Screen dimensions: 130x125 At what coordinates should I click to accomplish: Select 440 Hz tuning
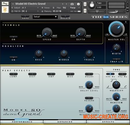pos(110,74)
